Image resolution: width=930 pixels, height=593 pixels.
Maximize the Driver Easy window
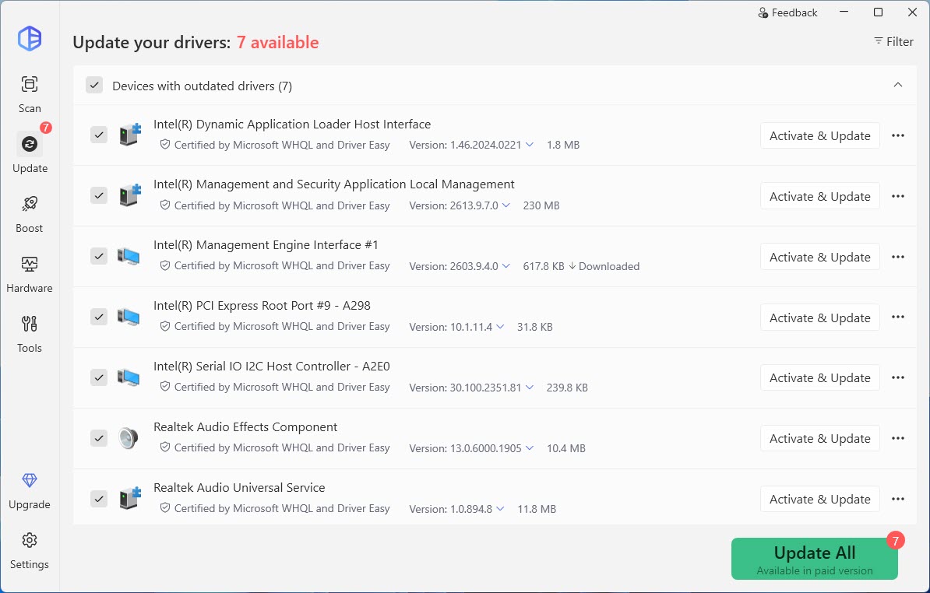[878, 12]
